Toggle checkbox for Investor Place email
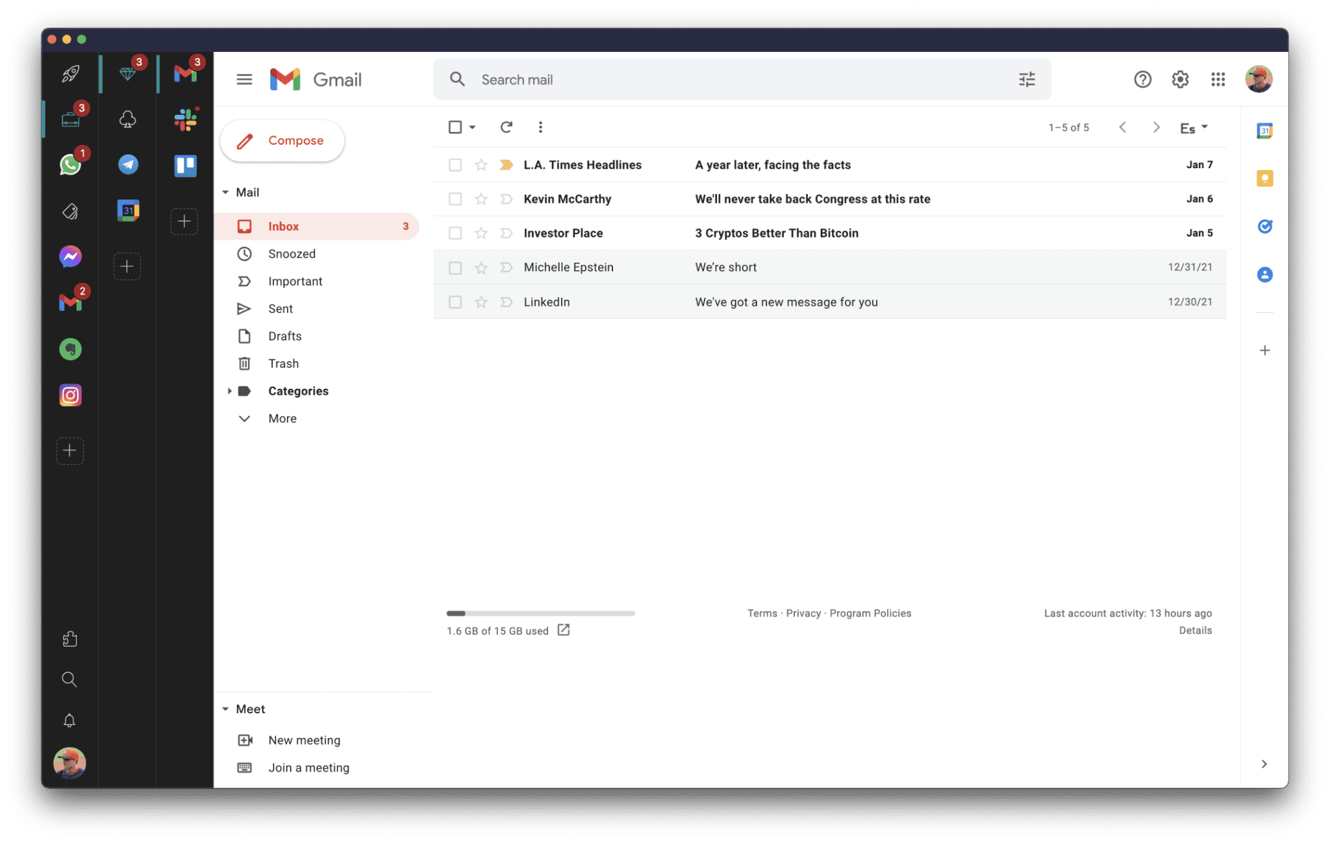1330x843 pixels. (454, 232)
